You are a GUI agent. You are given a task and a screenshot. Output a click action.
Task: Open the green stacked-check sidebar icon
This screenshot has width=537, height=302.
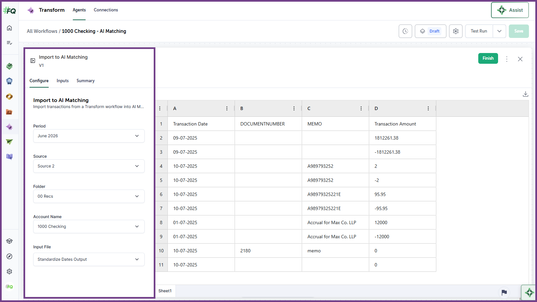[x=9, y=66]
